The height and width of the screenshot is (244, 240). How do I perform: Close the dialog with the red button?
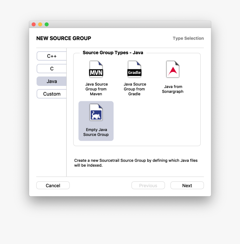tap(34, 24)
